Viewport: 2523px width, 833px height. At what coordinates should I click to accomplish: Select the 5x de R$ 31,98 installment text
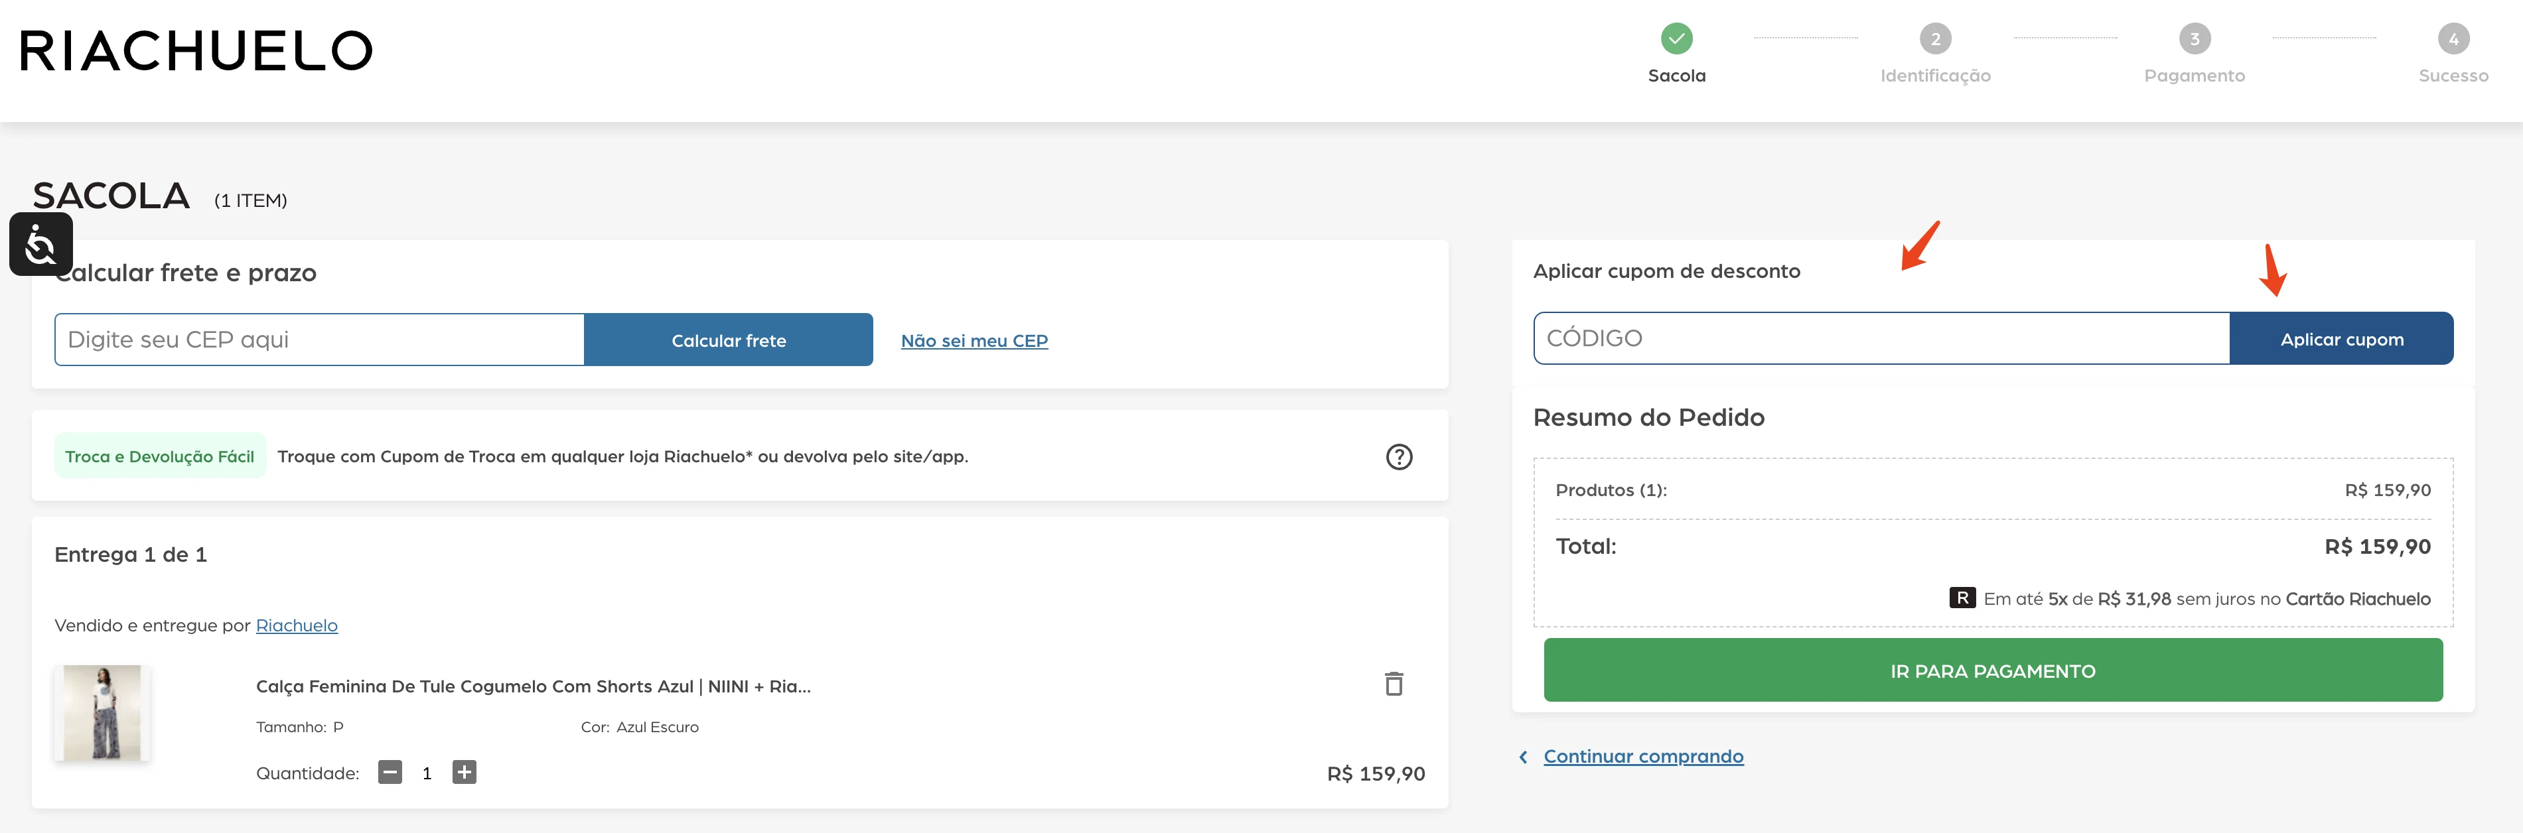point(2110,599)
